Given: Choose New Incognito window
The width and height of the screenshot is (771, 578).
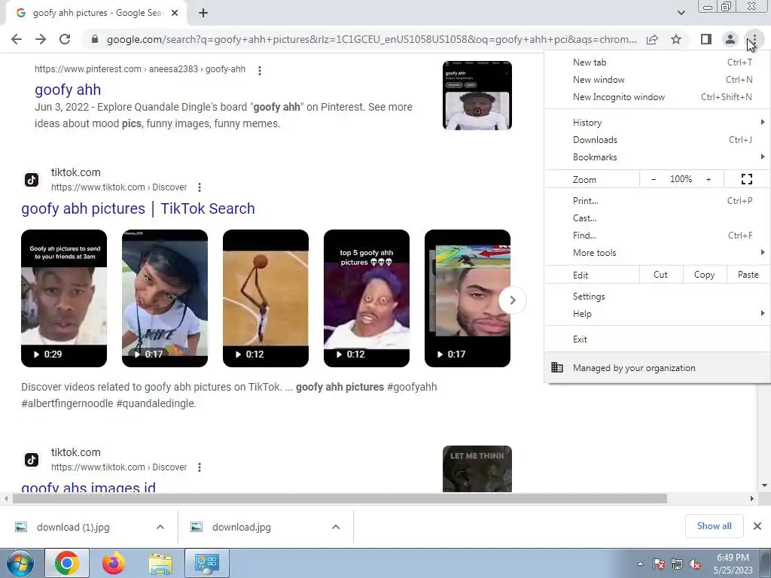Looking at the screenshot, I should 657,97.
